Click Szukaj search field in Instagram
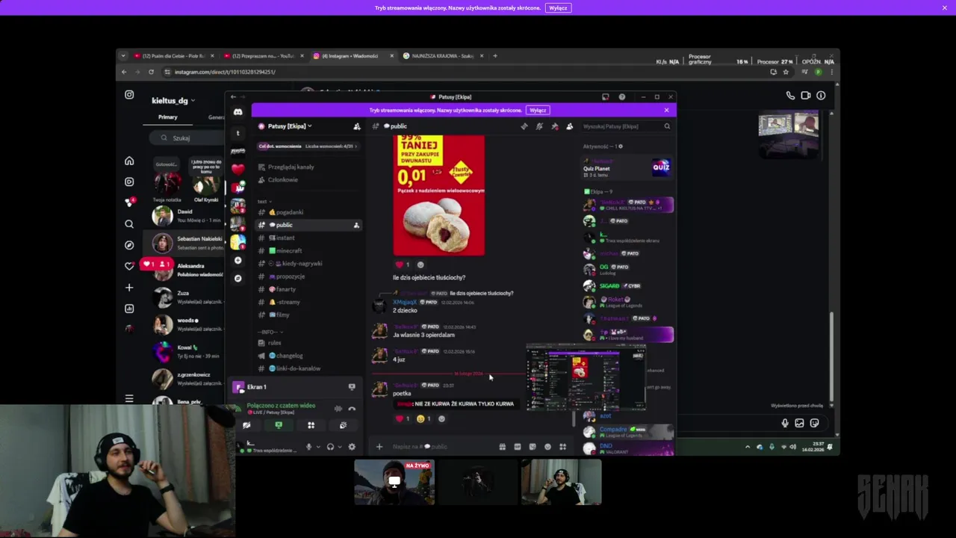956x538 pixels. point(187,138)
